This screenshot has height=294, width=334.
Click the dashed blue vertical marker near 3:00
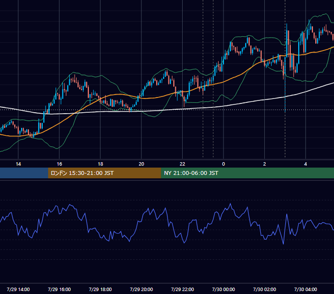[285, 80]
